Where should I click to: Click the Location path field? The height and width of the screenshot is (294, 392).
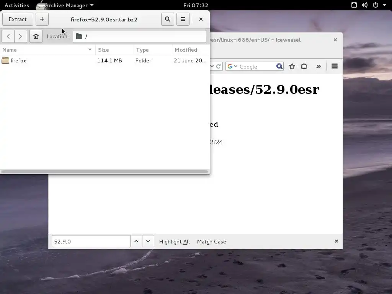click(x=139, y=36)
